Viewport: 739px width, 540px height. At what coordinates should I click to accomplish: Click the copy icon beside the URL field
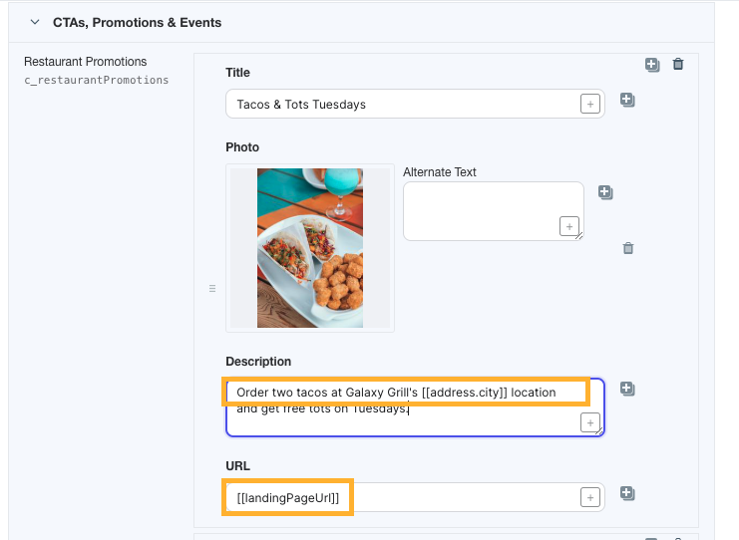[627, 493]
